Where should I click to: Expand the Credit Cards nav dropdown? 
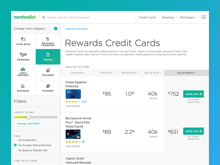[x=149, y=17]
